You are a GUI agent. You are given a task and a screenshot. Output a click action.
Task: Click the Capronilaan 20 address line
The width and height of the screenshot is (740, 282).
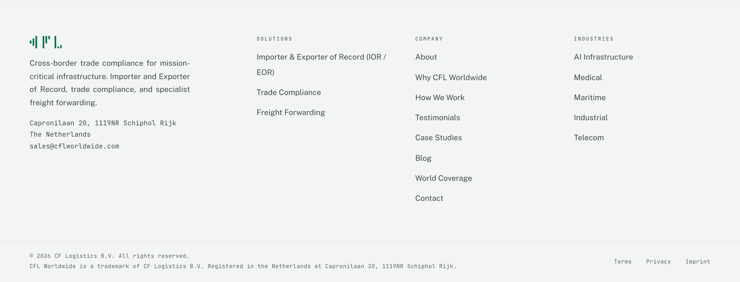coord(103,123)
